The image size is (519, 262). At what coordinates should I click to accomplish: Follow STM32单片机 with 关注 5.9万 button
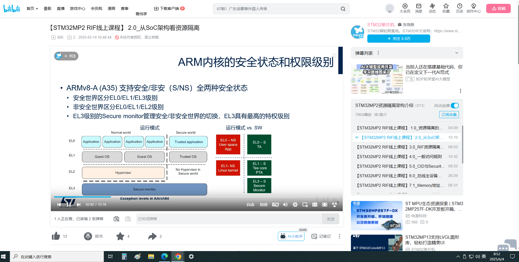click(399, 39)
